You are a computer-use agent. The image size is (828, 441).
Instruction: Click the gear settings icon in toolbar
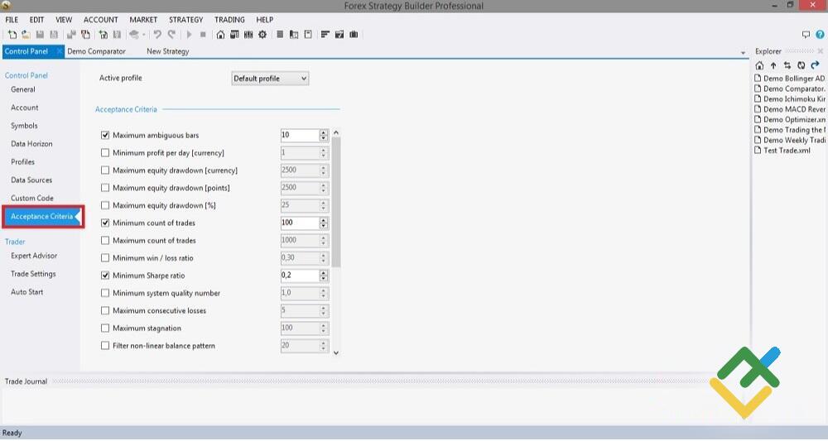click(262, 35)
